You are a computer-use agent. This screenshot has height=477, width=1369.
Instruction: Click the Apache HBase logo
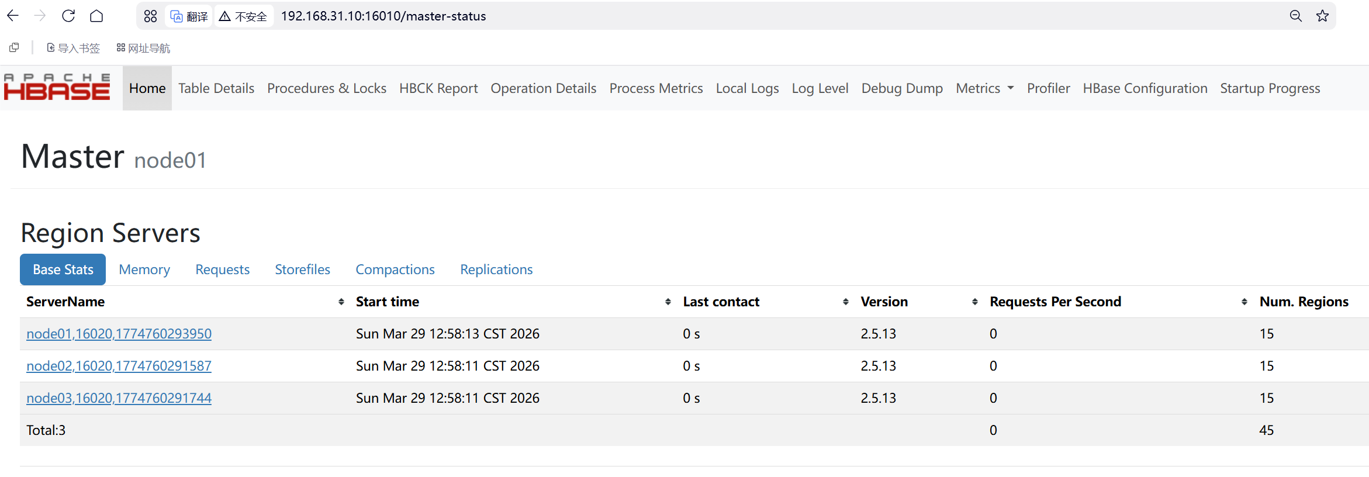[x=57, y=88]
